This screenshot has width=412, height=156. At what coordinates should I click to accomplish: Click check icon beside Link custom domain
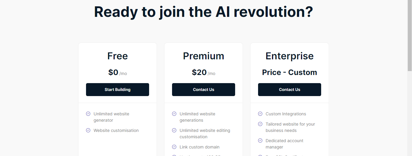click(x=174, y=147)
